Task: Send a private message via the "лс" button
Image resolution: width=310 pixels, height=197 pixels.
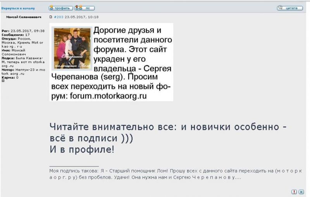Action: (x=84, y=8)
